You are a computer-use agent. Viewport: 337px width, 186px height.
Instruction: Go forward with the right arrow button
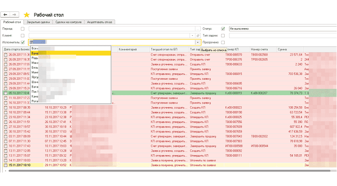point(14,15)
